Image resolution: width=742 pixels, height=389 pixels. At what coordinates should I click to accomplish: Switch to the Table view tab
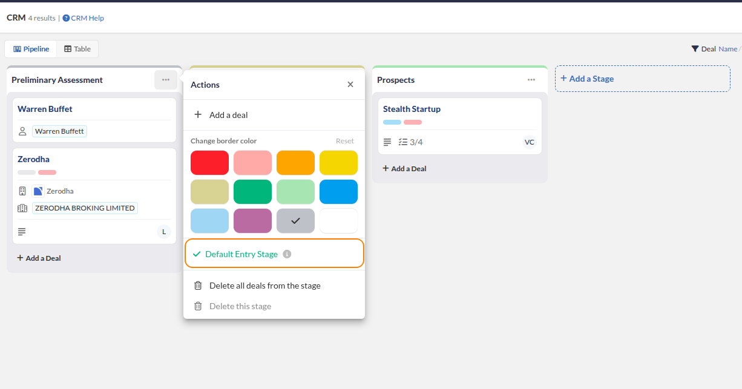tap(77, 49)
